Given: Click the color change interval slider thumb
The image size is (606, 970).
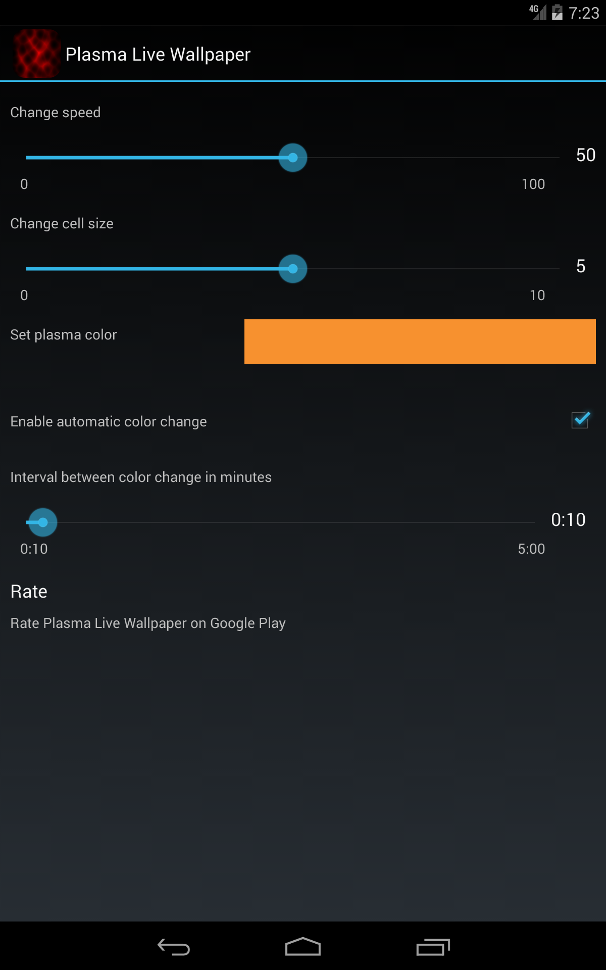Looking at the screenshot, I should 43,522.
